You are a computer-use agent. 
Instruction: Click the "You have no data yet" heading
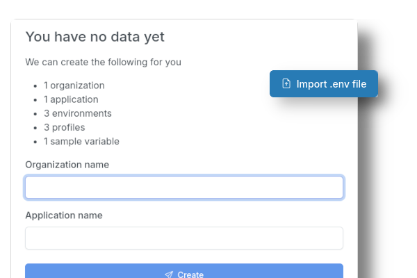[x=95, y=37]
